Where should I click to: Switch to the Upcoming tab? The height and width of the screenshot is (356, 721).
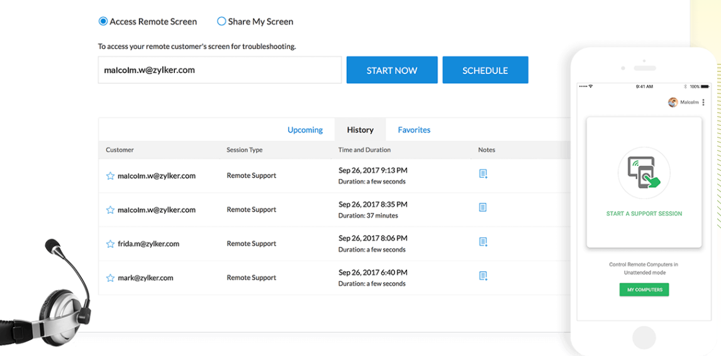point(305,130)
